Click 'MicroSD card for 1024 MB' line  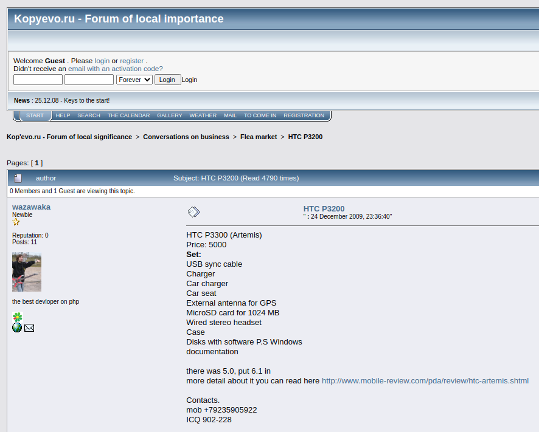click(233, 313)
